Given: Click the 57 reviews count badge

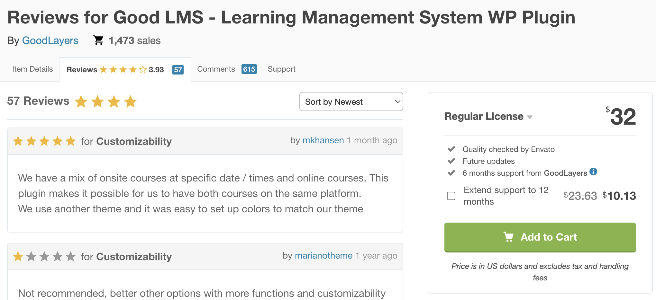Looking at the screenshot, I should click(178, 70).
